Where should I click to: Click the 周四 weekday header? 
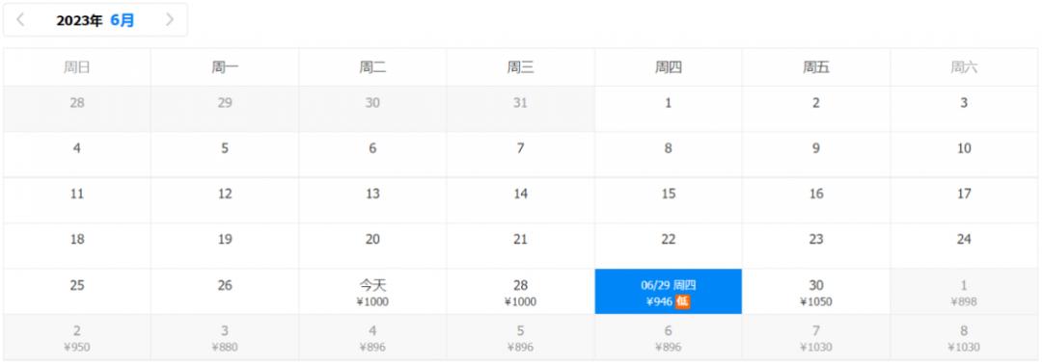tap(668, 67)
